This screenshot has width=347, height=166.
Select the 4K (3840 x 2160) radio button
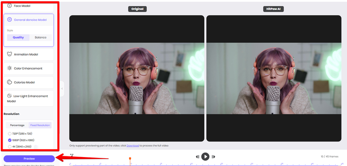pos(9,146)
